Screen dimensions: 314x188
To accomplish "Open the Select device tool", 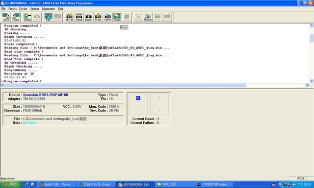I will (x=27, y=17).
